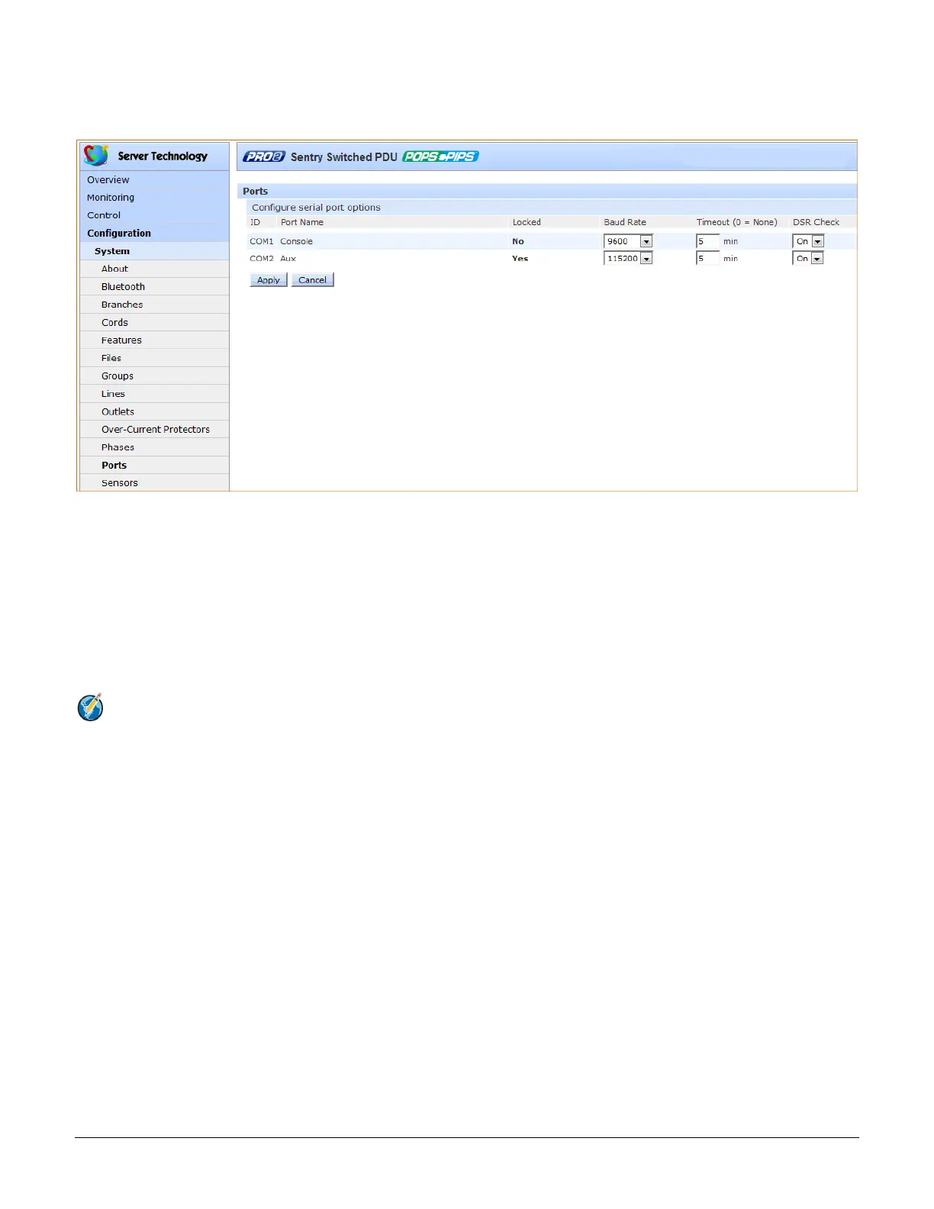The width and height of the screenshot is (934, 1209).
Task: Click the Server Technology globe logo
Action: click(96, 156)
